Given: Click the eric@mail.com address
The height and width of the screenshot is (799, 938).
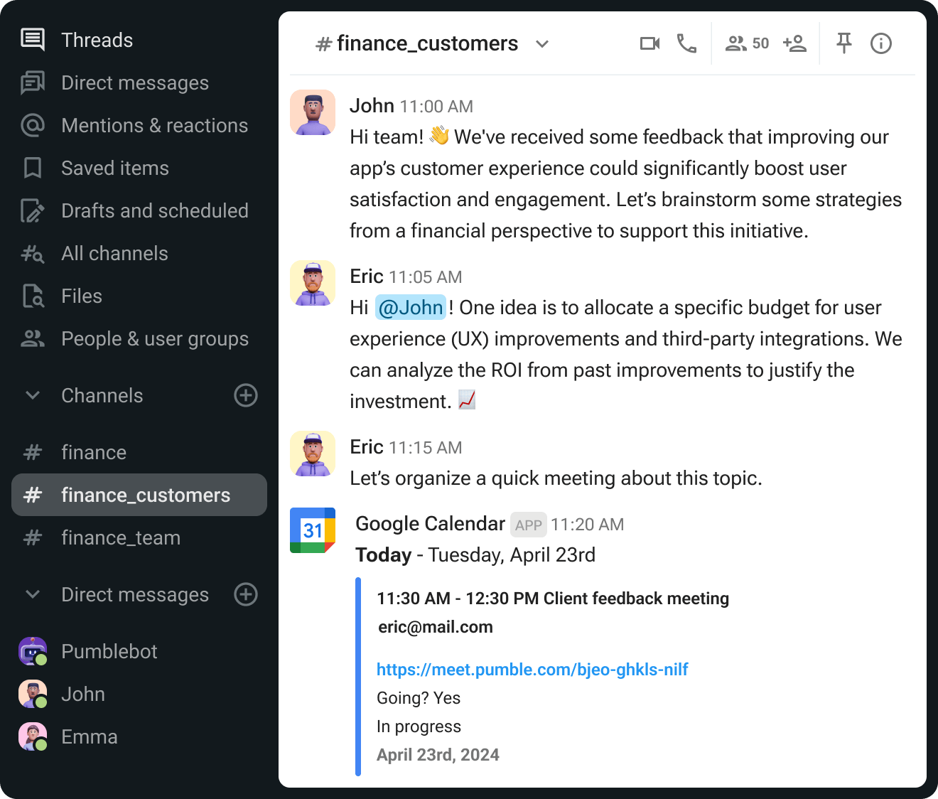Looking at the screenshot, I should (436, 627).
